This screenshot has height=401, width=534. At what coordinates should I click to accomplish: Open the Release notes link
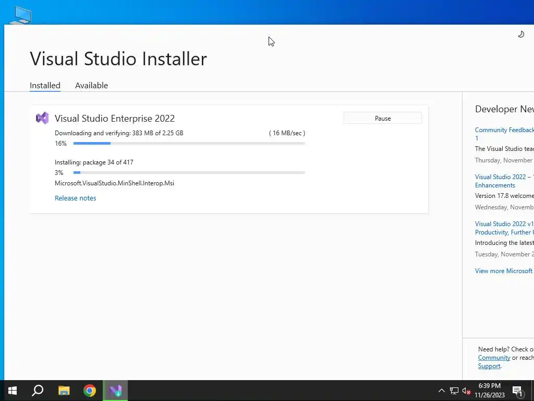75,198
